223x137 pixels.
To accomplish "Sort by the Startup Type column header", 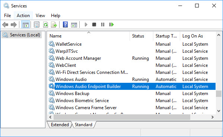I will click(166, 36).
